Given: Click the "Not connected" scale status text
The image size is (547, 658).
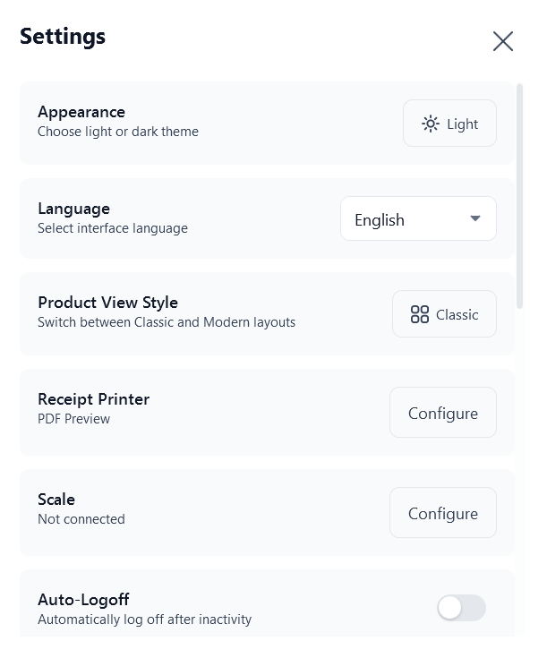Looking at the screenshot, I should pos(81,519).
